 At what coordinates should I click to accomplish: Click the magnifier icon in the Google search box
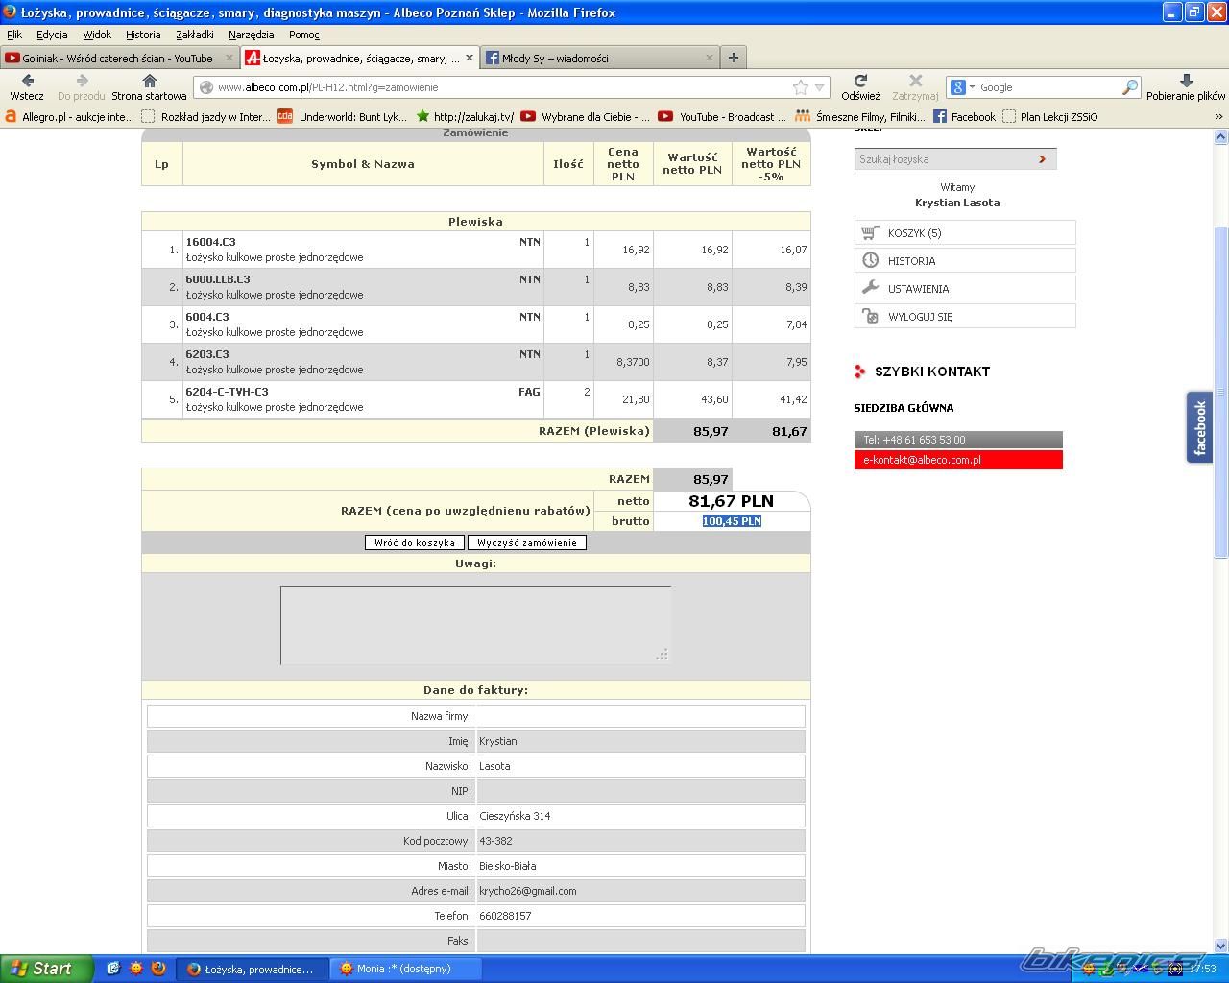1129,87
